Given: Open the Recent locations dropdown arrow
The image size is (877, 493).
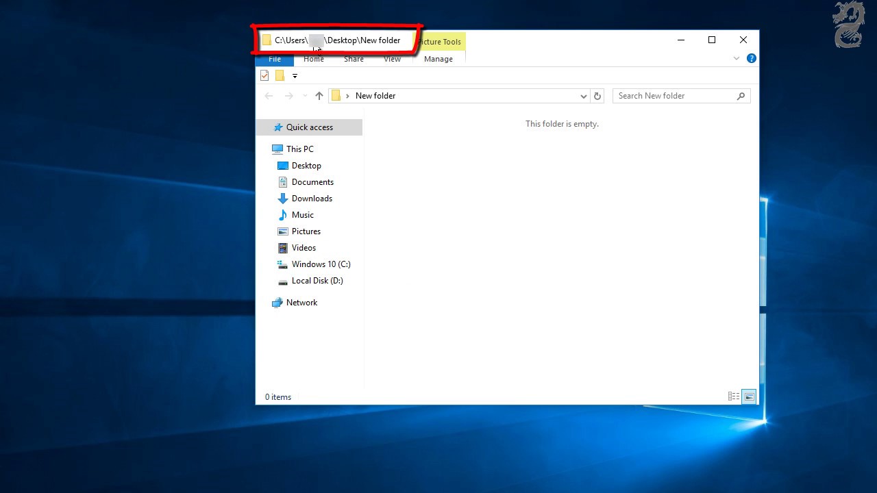Looking at the screenshot, I should [x=305, y=96].
